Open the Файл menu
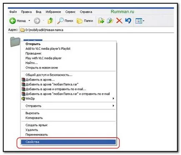 point(13,12)
